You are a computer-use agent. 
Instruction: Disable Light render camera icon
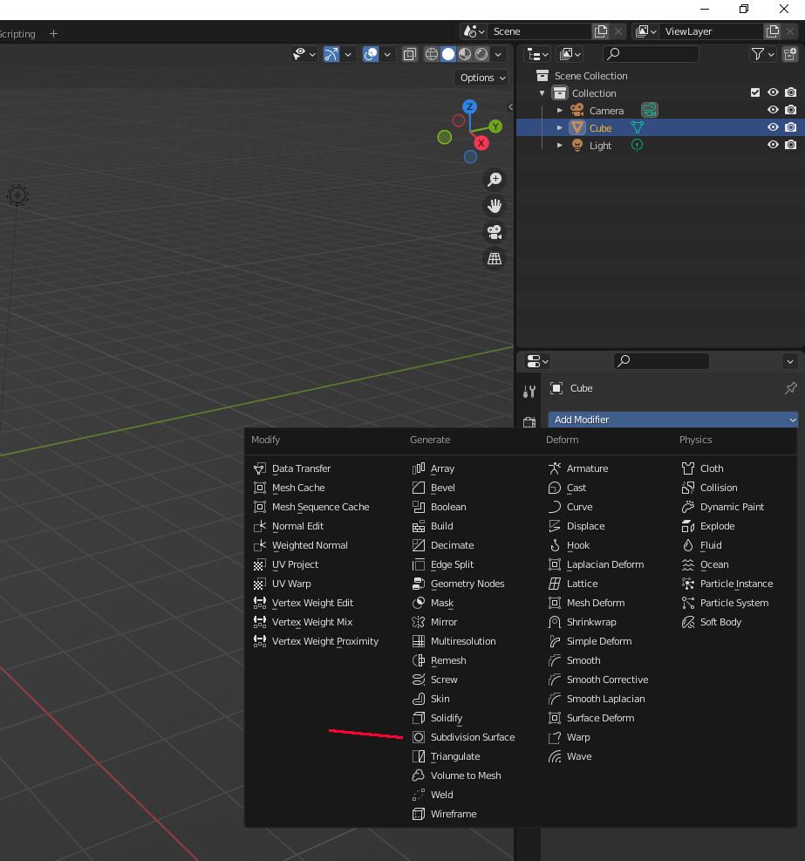point(790,146)
